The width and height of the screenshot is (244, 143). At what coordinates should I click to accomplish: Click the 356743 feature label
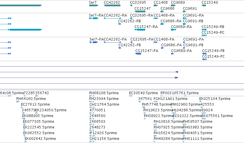pos(42,93)
